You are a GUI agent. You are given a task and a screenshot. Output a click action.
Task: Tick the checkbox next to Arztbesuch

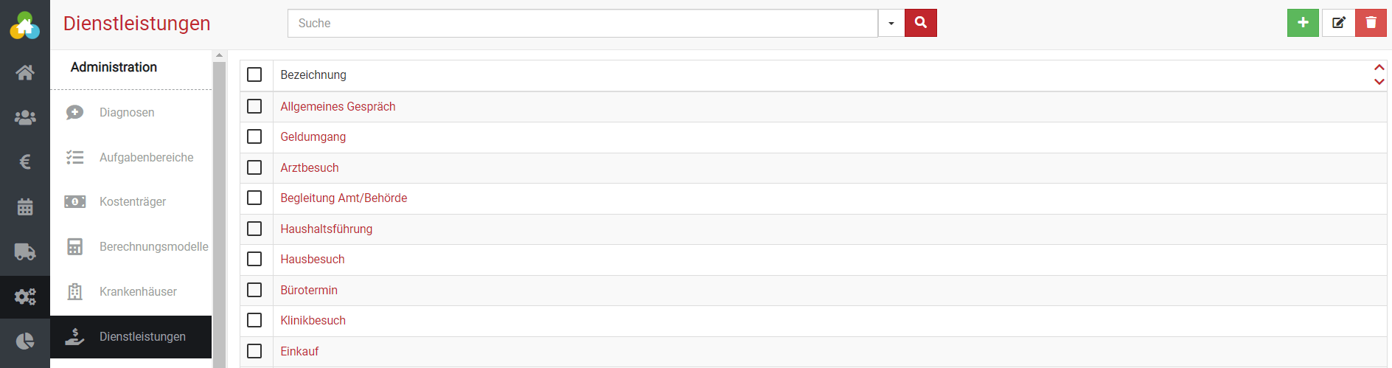254,167
